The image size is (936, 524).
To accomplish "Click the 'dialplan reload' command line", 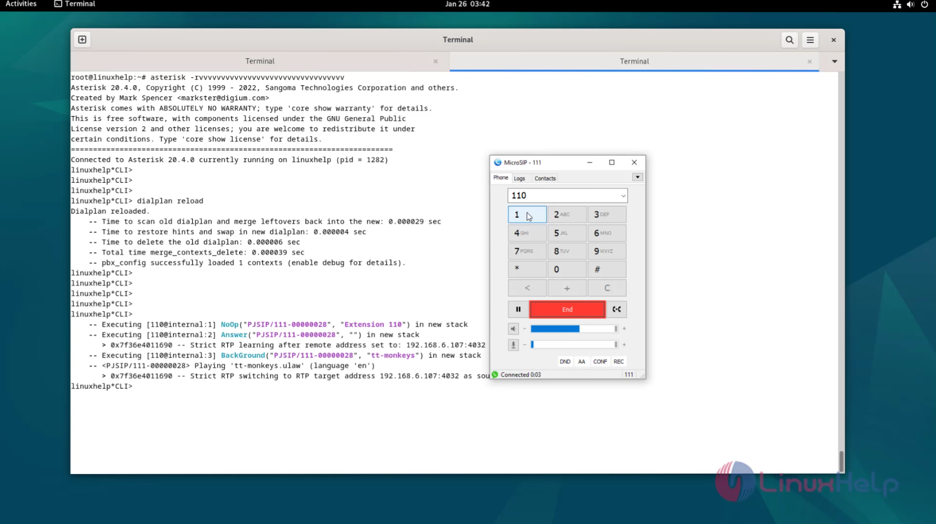I will [x=137, y=201].
